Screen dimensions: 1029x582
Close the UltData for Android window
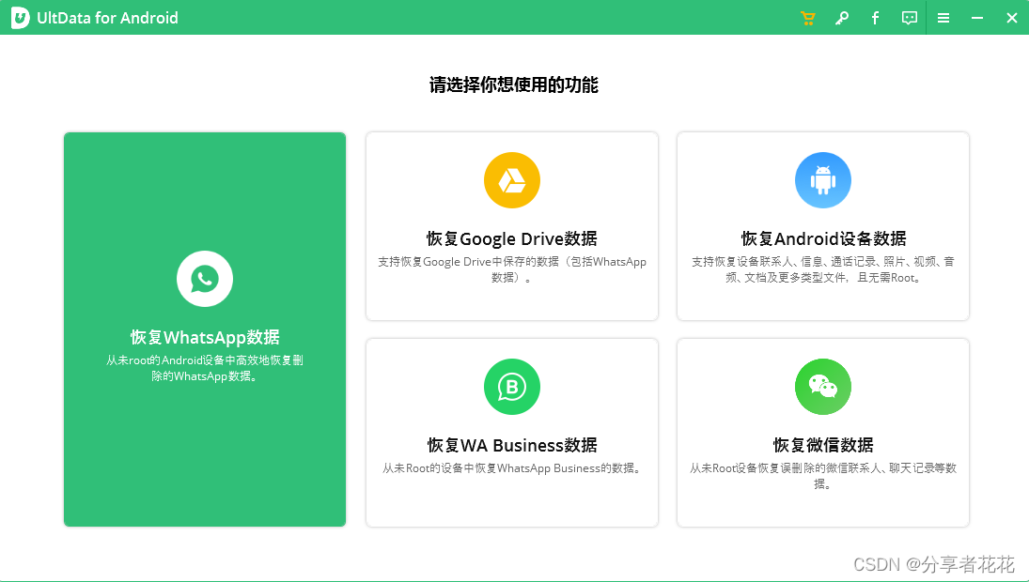coord(1012,18)
